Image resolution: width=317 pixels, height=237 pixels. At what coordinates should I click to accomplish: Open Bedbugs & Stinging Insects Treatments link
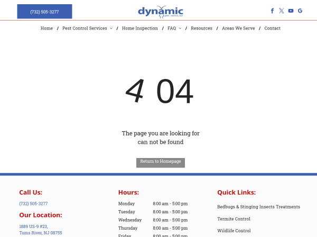coord(258,207)
